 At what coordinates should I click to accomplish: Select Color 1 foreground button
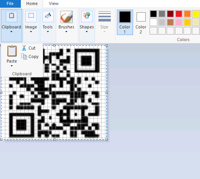pos(125,22)
